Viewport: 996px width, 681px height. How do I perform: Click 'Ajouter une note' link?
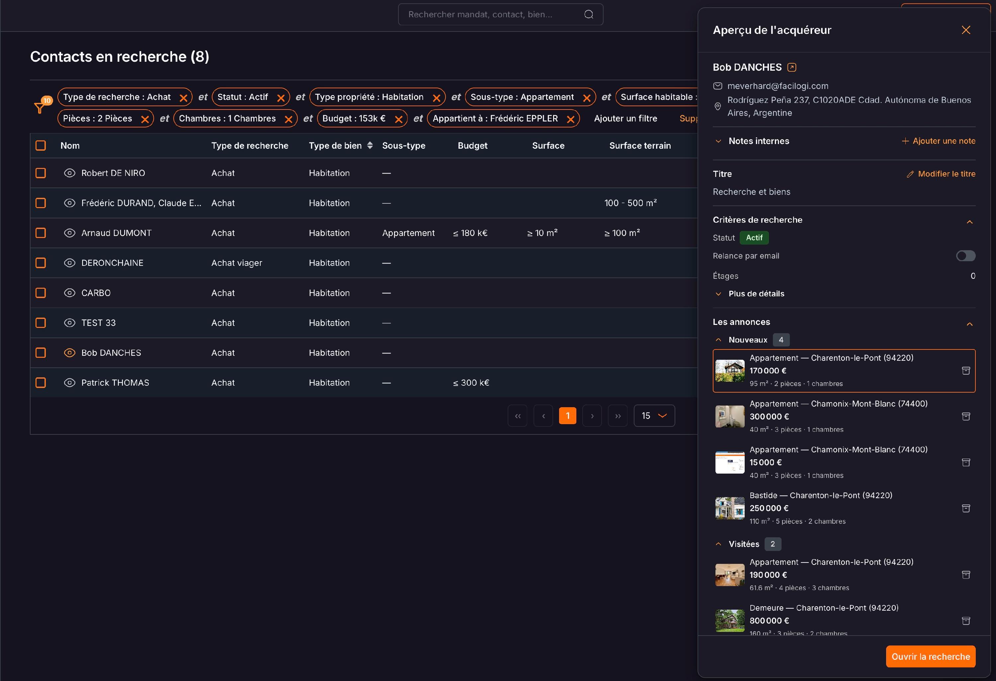click(939, 141)
